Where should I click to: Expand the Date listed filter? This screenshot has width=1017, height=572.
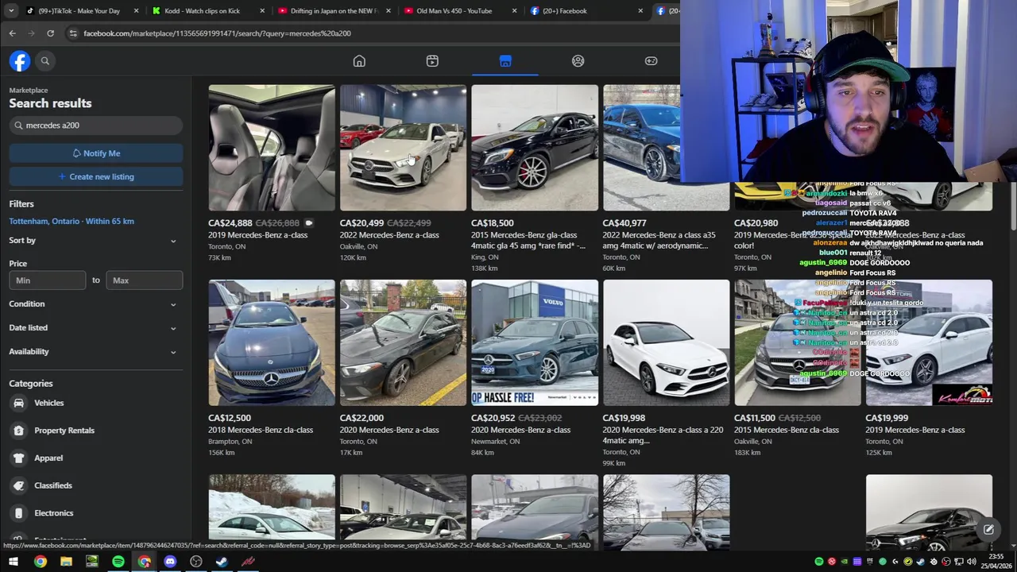coord(95,327)
